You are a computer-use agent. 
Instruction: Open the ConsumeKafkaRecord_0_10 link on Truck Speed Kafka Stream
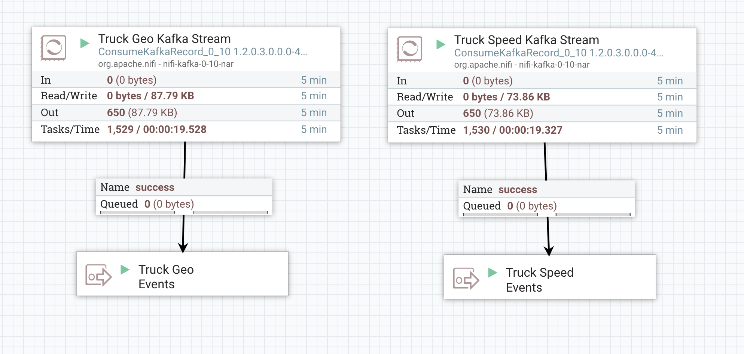558,53
